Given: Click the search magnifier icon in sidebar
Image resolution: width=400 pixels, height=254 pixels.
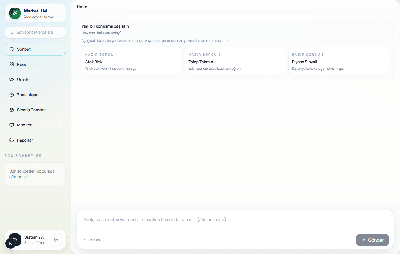Looking at the screenshot, I should click(x=11, y=32).
